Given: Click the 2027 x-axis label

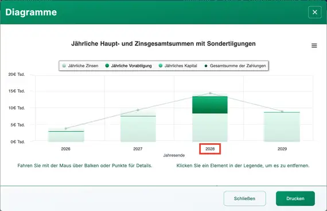Looking at the screenshot, I should (x=138, y=149).
